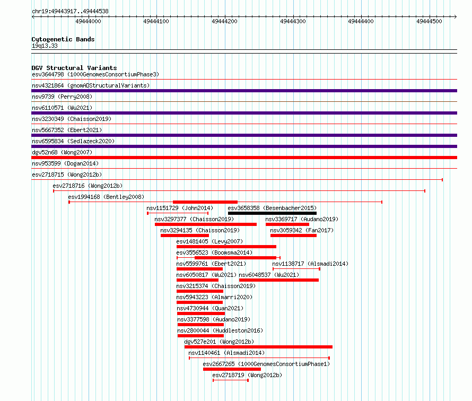The height and width of the screenshot is (401, 472).
Task: Click the Cytogenetic Bands track title
Action: pos(63,39)
